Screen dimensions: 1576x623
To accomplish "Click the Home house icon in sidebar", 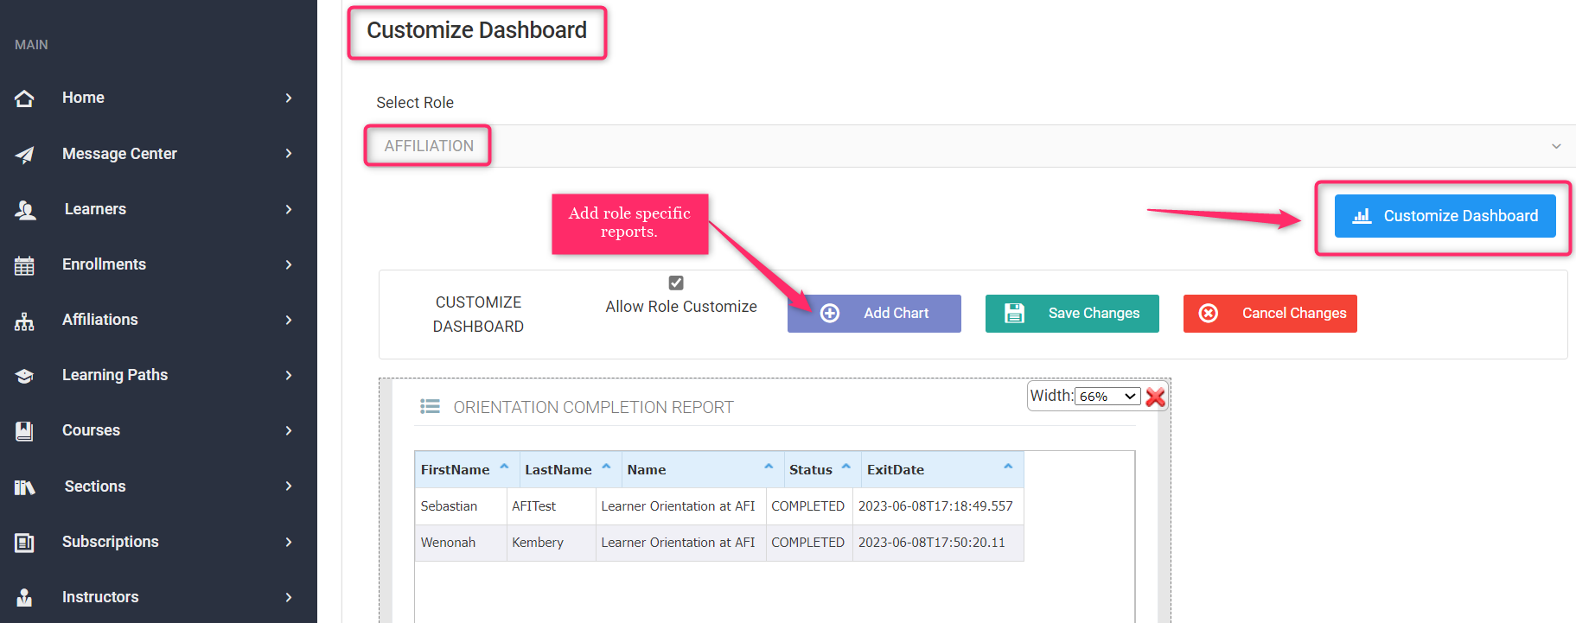I will pos(24,99).
